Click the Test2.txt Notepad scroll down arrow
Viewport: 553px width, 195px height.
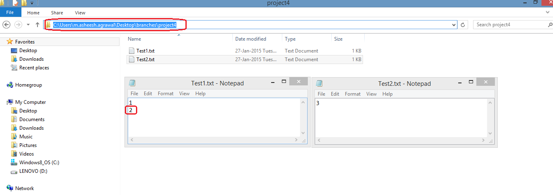coord(490,133)
